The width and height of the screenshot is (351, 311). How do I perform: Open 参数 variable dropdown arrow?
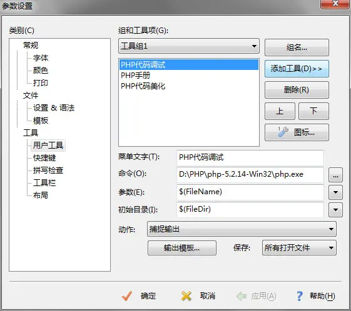[x=335, y=192]
